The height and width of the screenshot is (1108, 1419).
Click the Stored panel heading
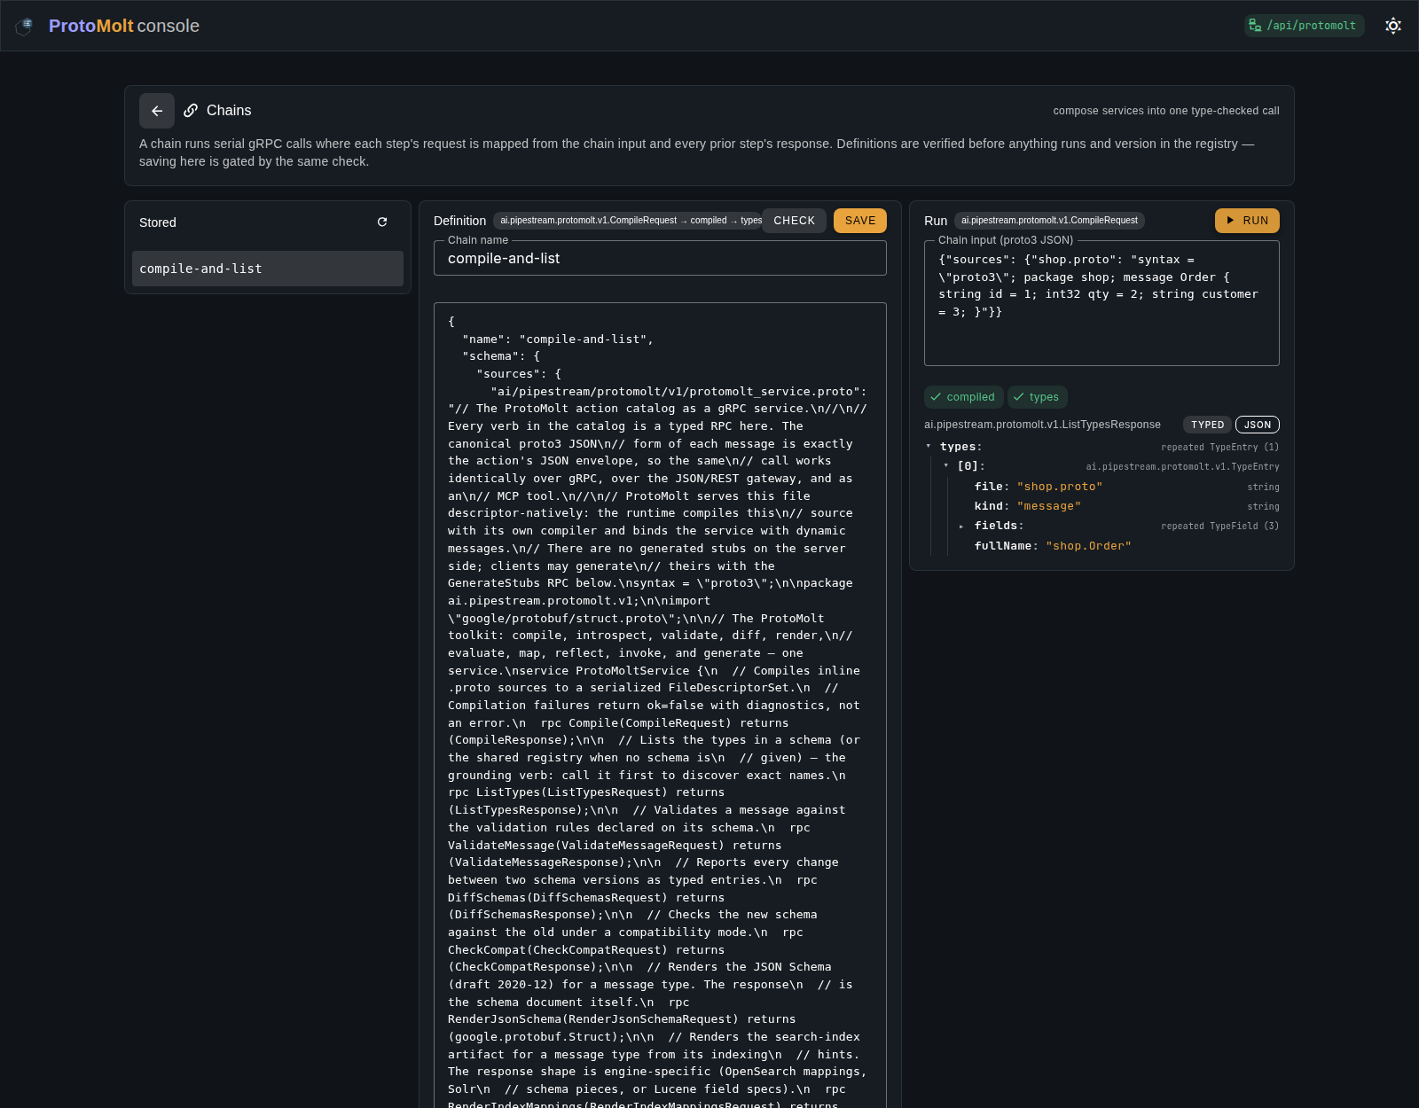(158, 222)
